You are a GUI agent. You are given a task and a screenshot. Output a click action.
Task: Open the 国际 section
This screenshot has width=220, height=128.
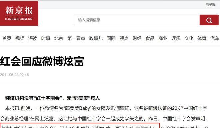point(111,38)
